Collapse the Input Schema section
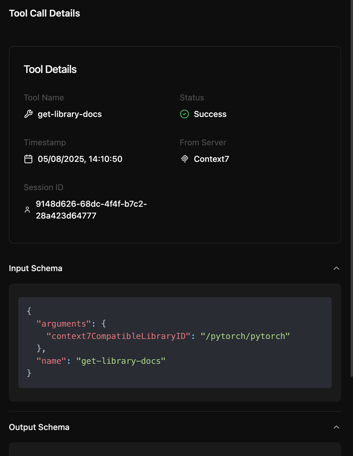 [x=336, y=268]
